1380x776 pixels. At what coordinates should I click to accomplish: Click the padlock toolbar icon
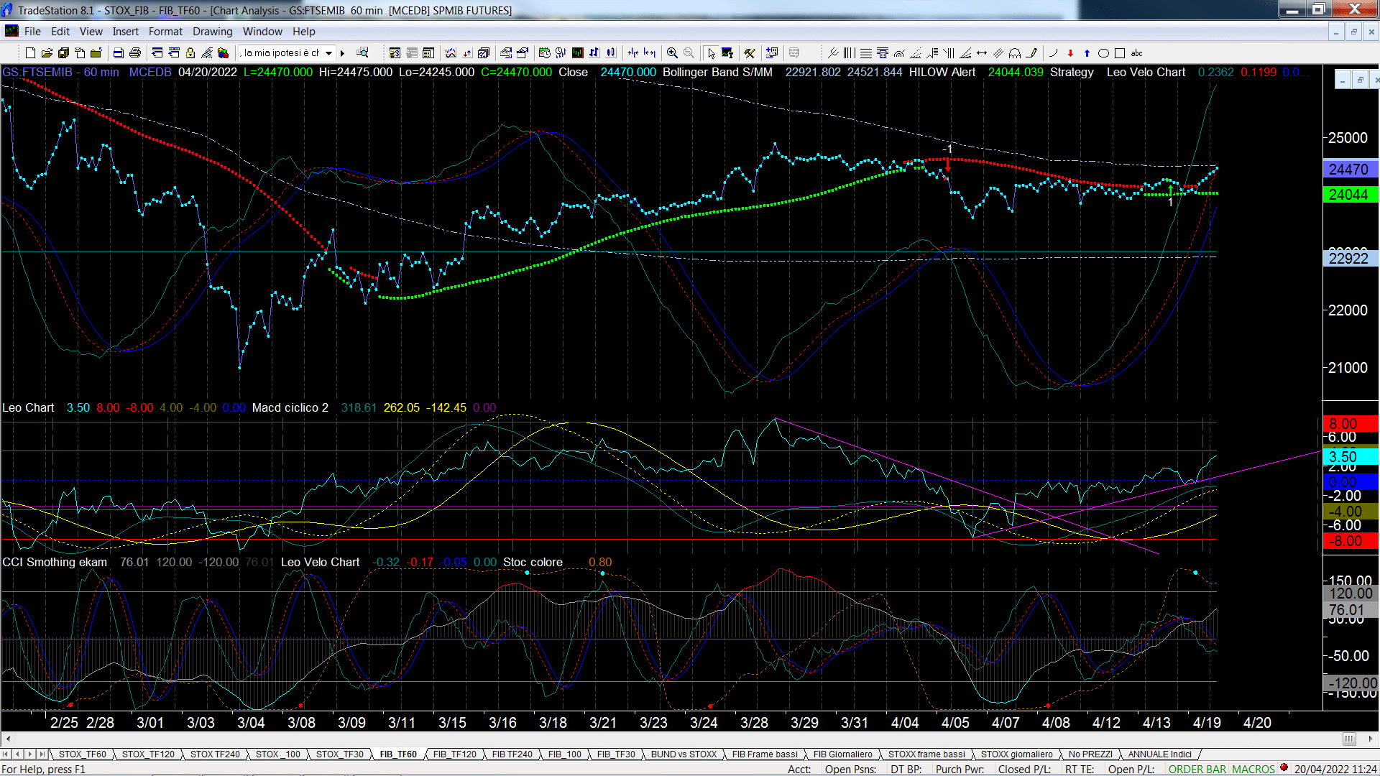pyautogui.click(x=190, y=53)
